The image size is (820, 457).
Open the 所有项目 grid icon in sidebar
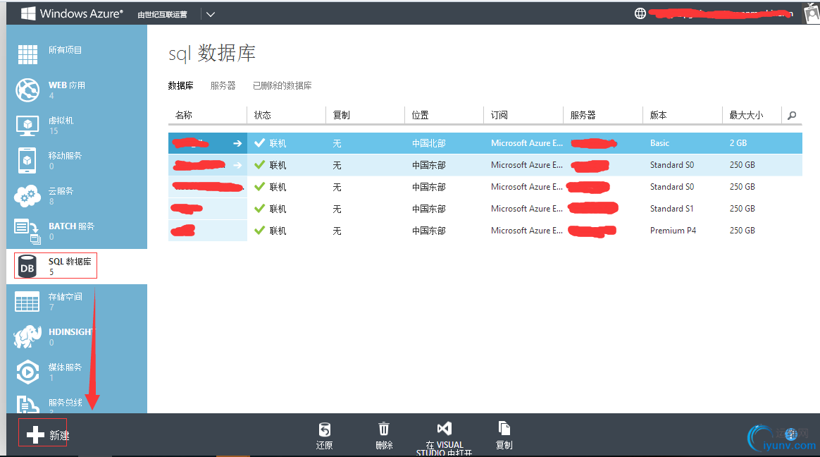[x=27, y=54]
